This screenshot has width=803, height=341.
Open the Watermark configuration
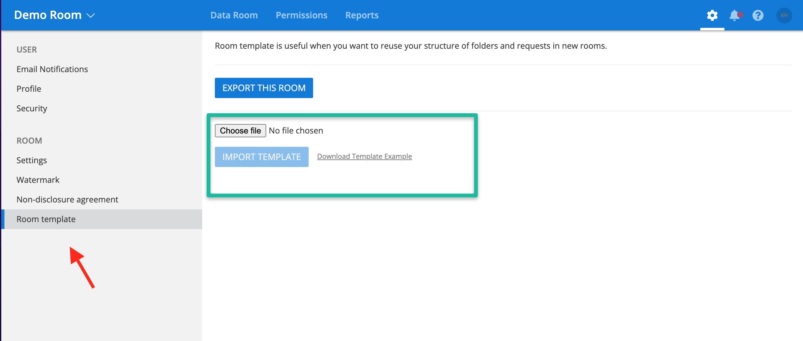[x=38, y=180]
